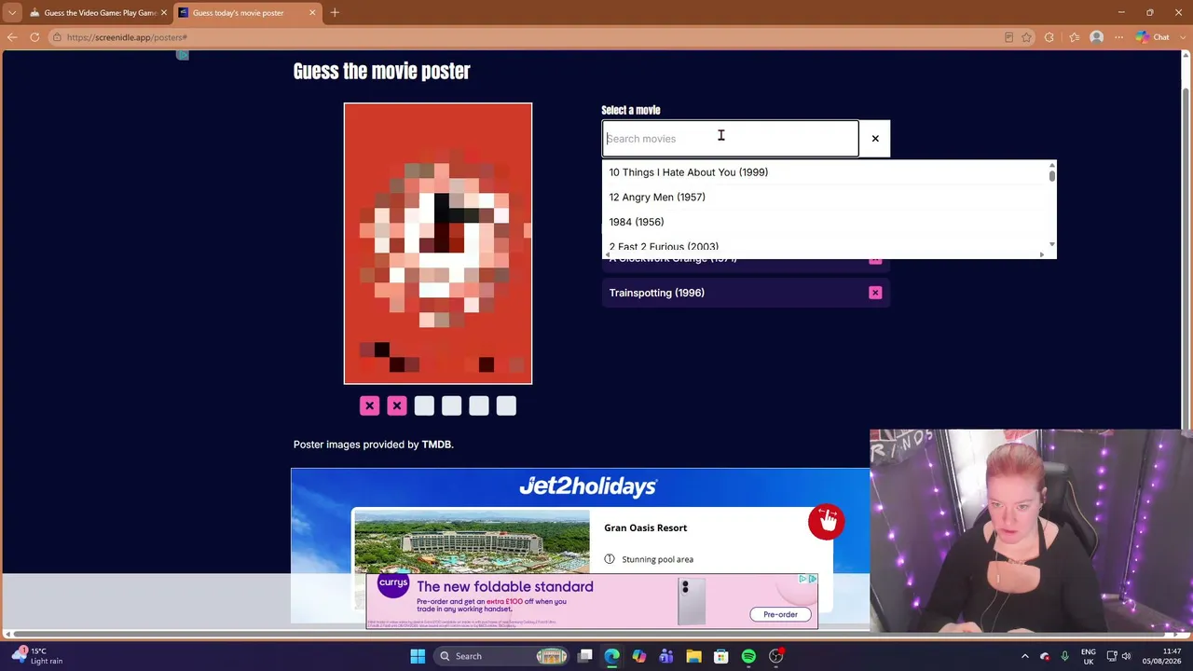
Task: Click the taskbar Search box
Action: pos(501,656)
